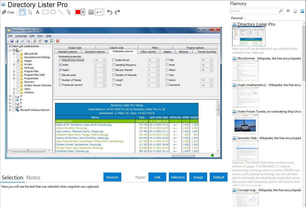Pick the ellipse drawing tool
This screenshot has width=306, height=207.
pos(53,12)
